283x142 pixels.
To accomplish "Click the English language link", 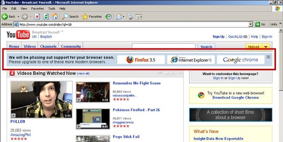I will (46, 36).
